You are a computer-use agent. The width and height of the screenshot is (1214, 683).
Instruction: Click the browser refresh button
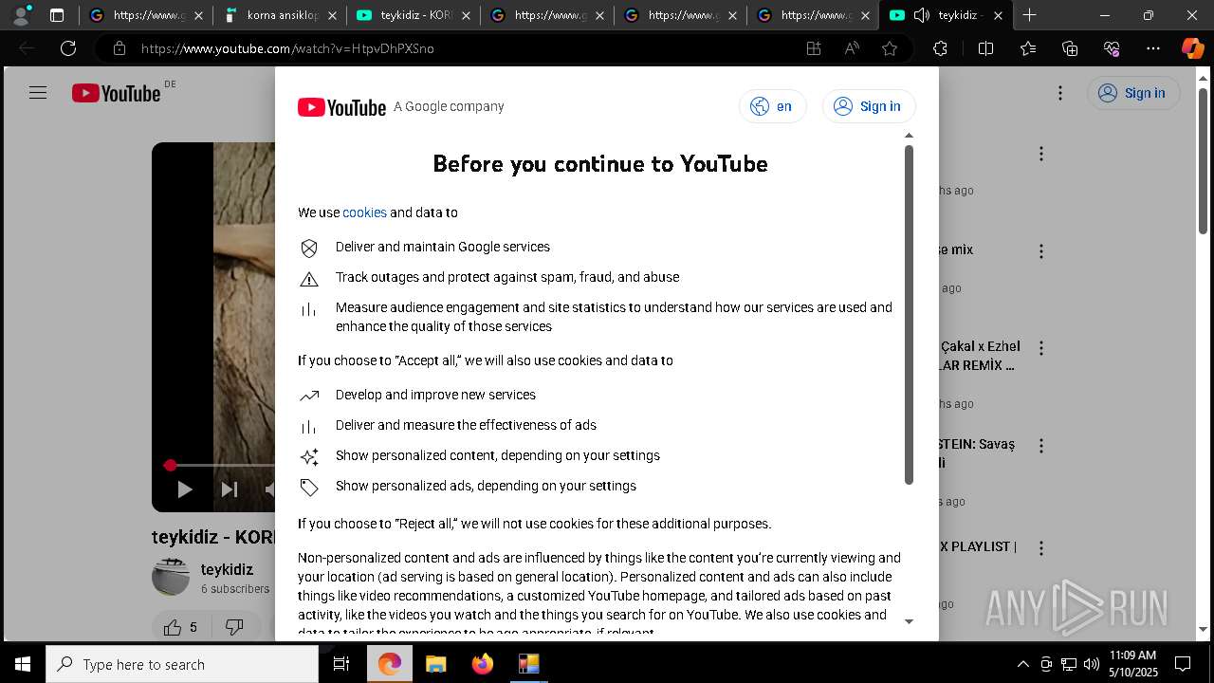tap(68, 48)
